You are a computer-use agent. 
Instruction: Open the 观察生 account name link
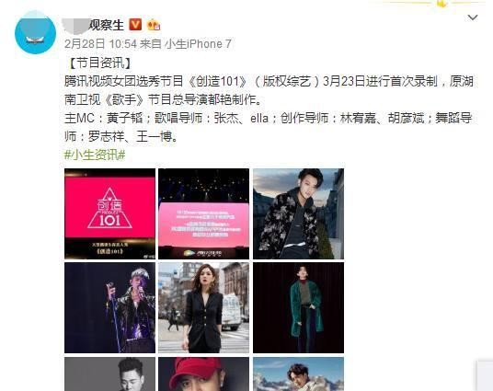click(x=94, y=25)
